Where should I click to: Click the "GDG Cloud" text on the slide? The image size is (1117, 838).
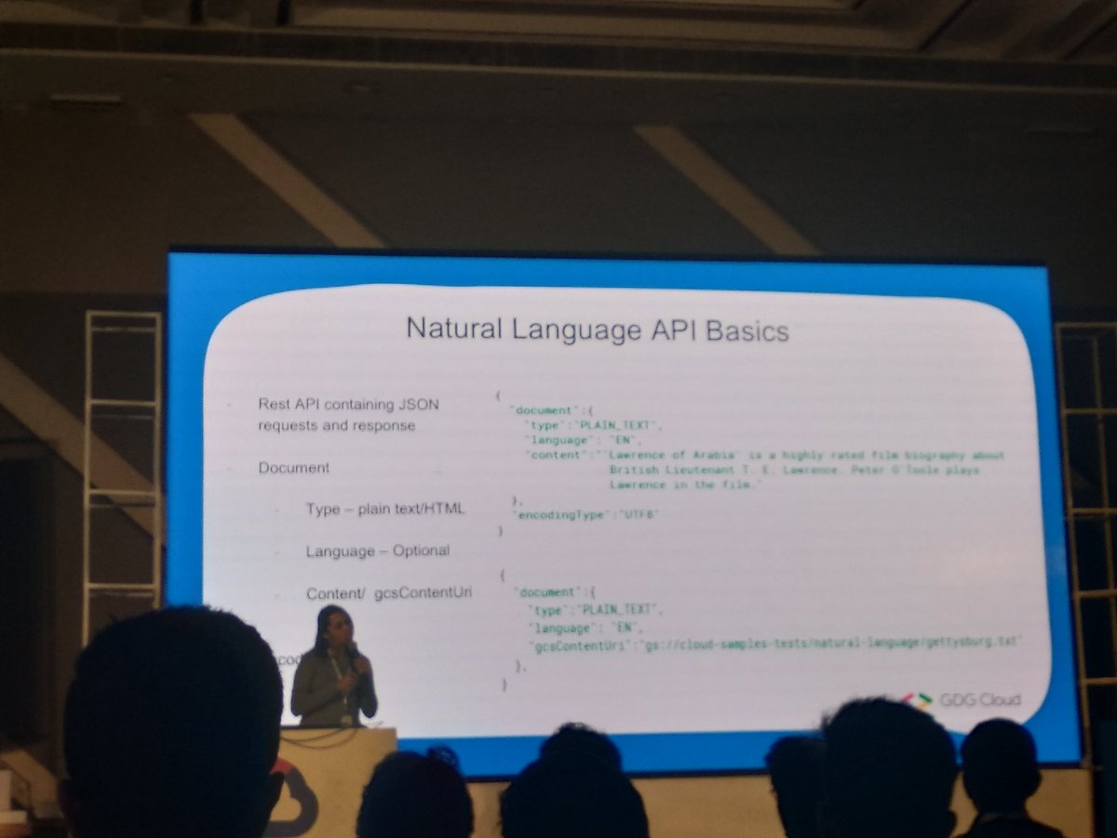pyautogui.click(x=979, y=699)
